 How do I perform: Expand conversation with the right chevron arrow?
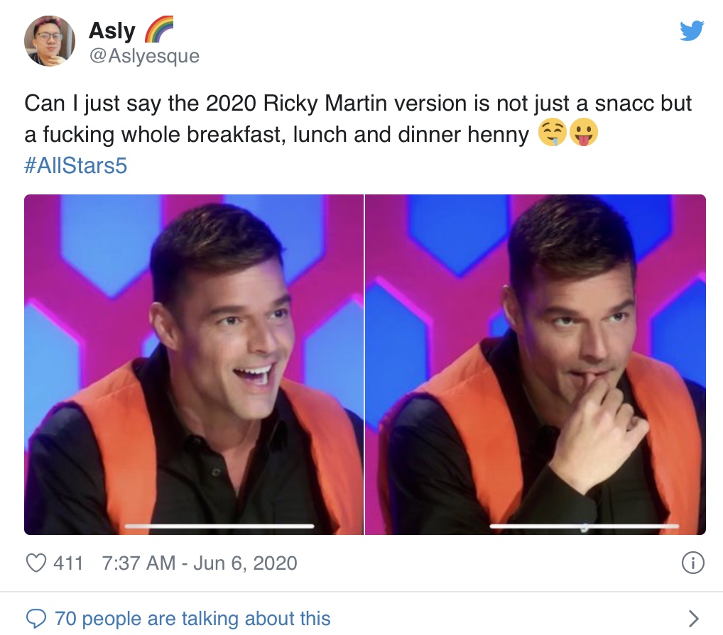(693, 619)
